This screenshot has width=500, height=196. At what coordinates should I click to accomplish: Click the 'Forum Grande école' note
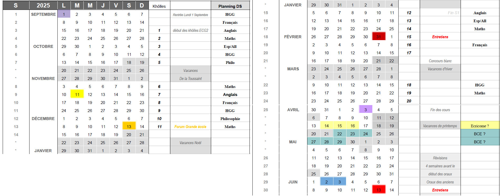coord(190,127)
